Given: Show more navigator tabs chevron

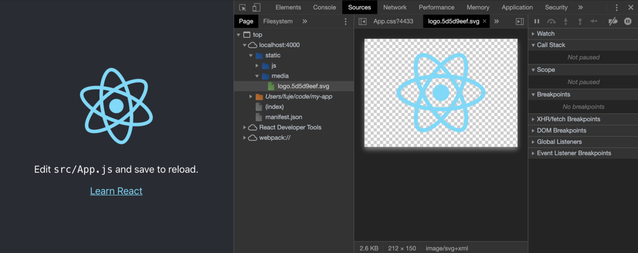Looking at the screenshot, I should 305,21.
